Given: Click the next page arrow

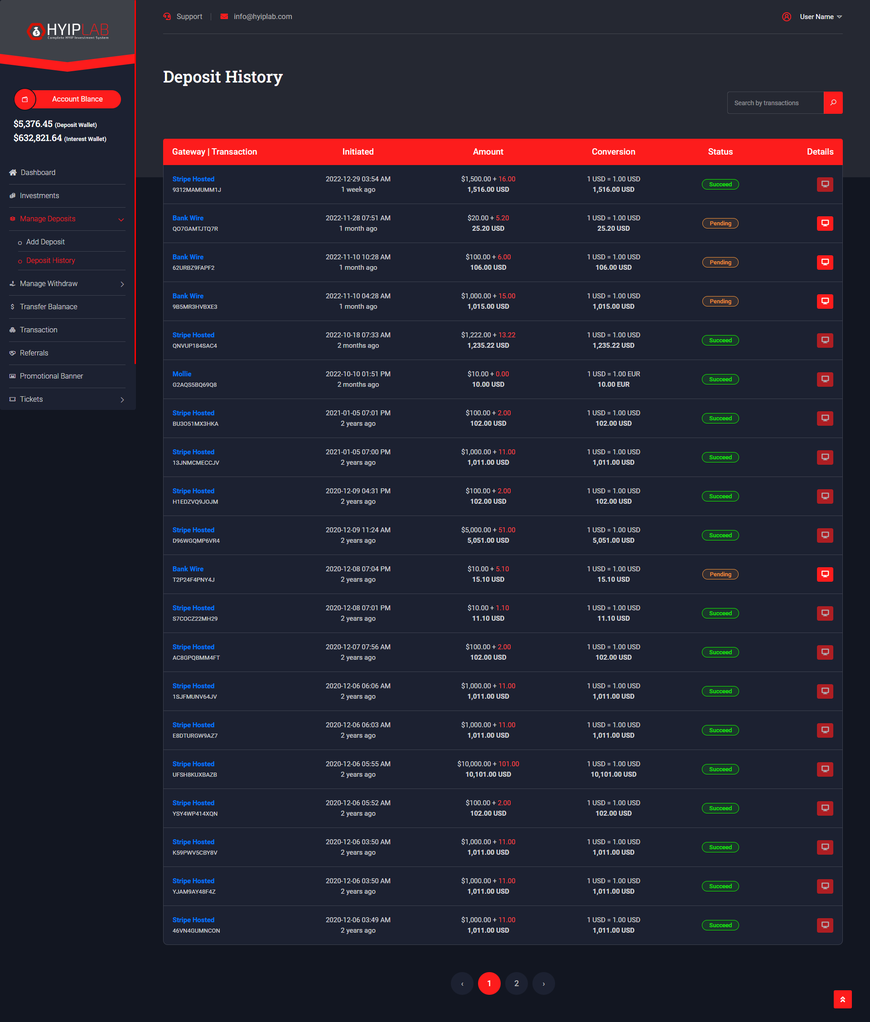Looking at the screenshot, I should click(x=543, y=983).
